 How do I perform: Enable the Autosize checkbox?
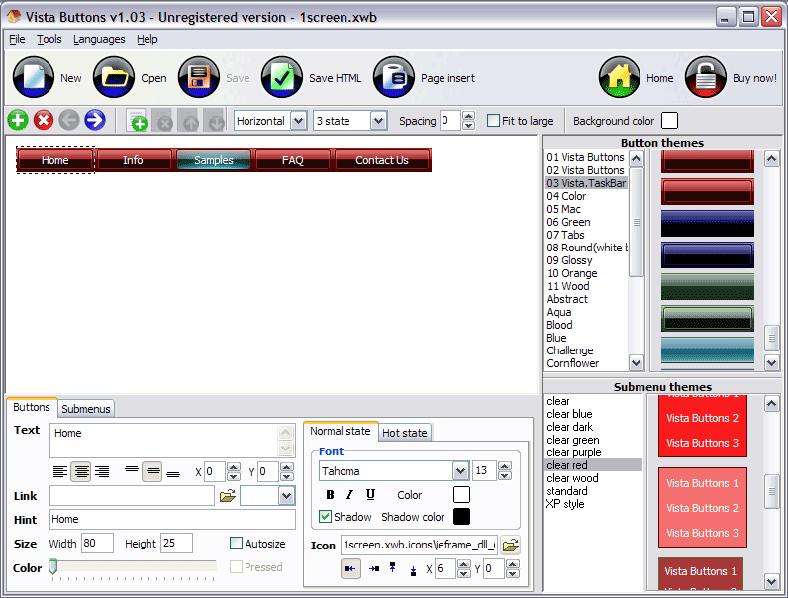[x=236, y=544]
